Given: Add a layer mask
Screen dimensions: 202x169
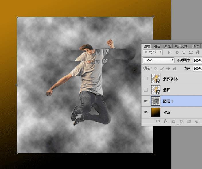Looking at the screenshot, I should click(x=173, y=121).
